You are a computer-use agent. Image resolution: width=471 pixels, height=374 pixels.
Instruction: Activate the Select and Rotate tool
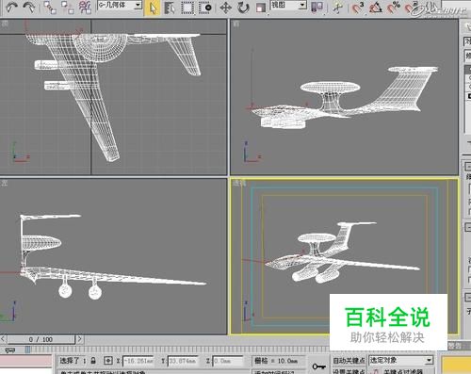coord(243,8)
